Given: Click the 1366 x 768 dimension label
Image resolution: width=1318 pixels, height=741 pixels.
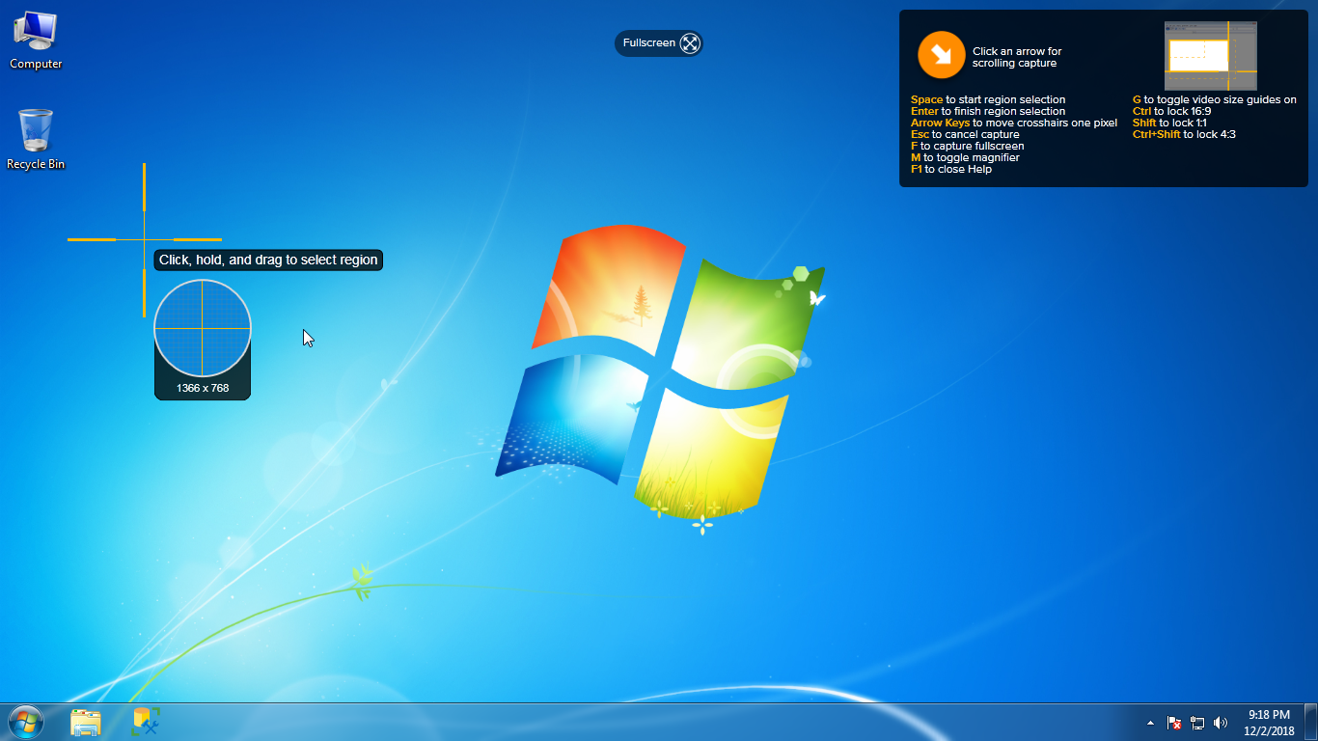Looking at the screenshot, I should click(203, 388).
